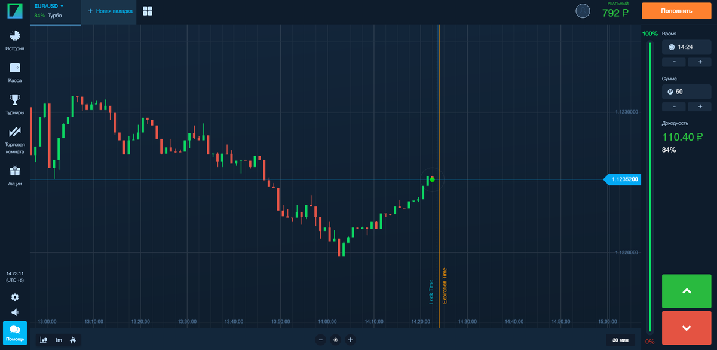Screen dimensions: 717x350
Task: Increase trade amount with plus button
Action: click(700, 106)
